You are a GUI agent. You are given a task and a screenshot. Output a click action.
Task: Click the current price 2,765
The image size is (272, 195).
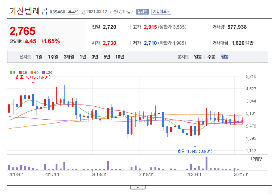point(22,31)
